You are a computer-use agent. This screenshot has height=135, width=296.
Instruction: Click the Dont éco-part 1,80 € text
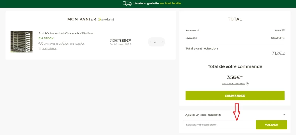121,44
